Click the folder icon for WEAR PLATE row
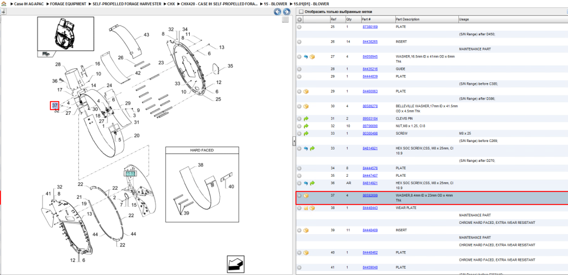The image size is (568, 275). (306, 208)
